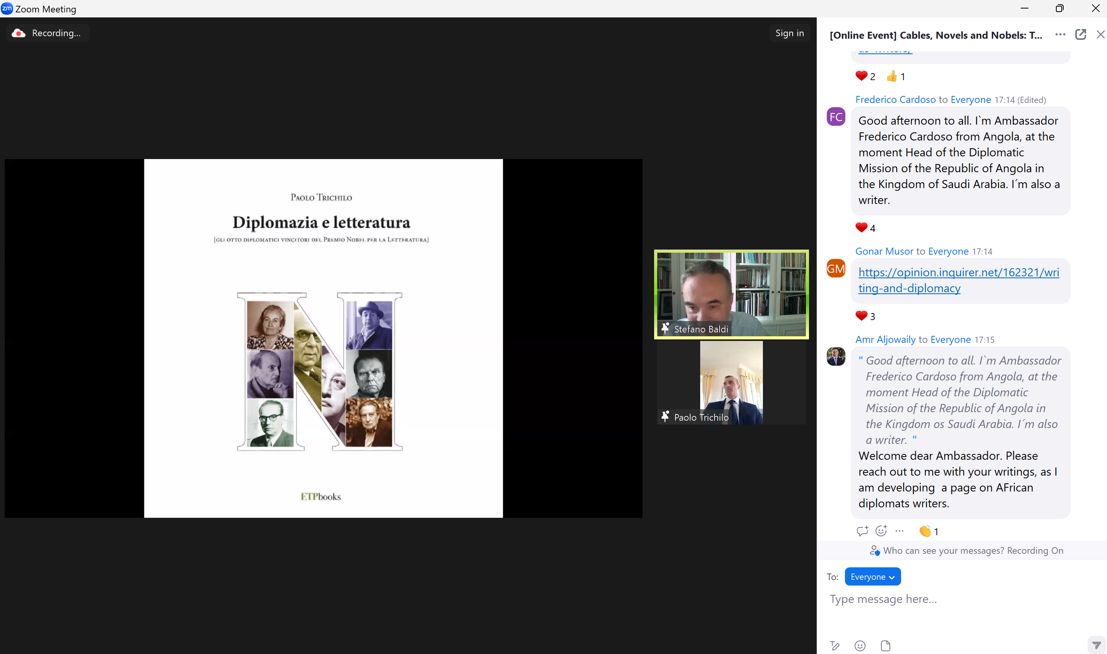This screenshot has height=654, width=1107.
Task: Open the emoji picker in chat composer
Action: pyautogui.click(x=860, y=645)
